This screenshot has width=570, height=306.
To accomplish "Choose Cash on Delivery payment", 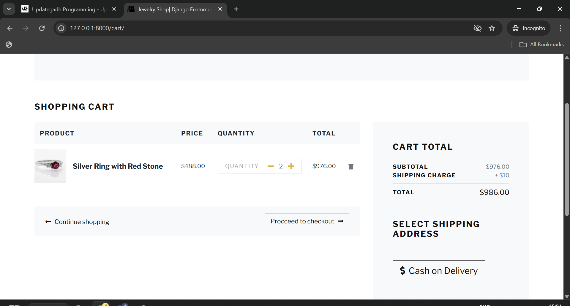I will [438, 271].
